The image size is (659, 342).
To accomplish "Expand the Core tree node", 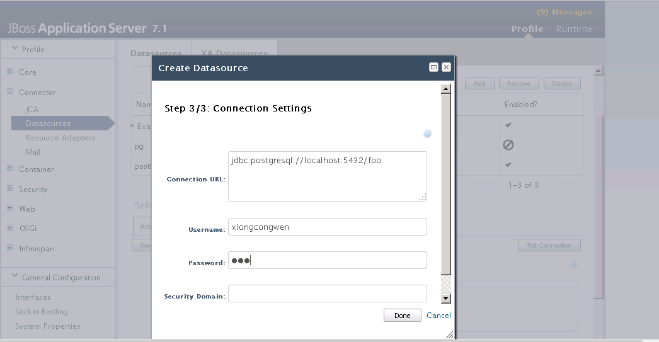I will pos(10,72).
